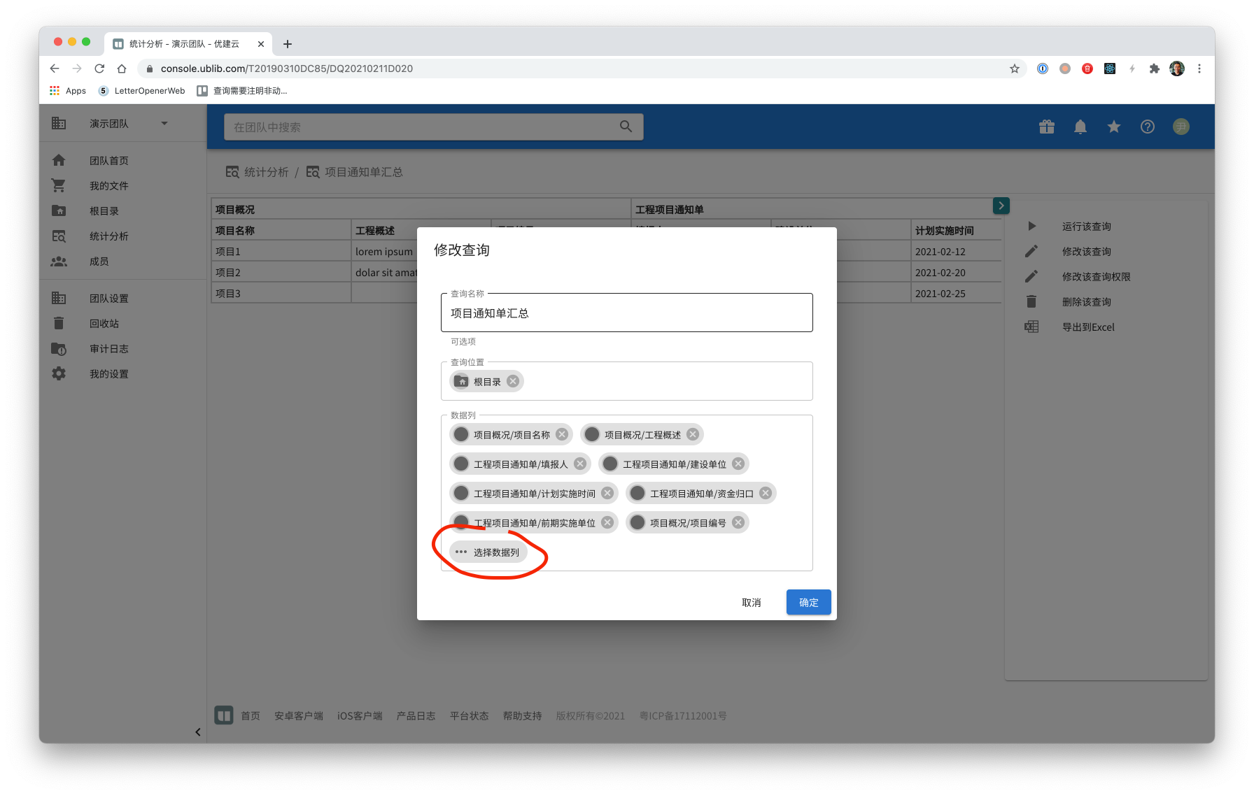
Task: Open the help question mark icon
Action: (x=1147, y=127)
